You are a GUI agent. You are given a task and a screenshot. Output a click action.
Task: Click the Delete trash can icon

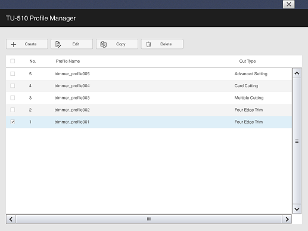click(148, 44)
